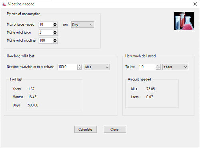Image resolution: width=200 pixels, height=148 pixels.
Task: Focus the MLs of juice vaped field
Action: 46,24
